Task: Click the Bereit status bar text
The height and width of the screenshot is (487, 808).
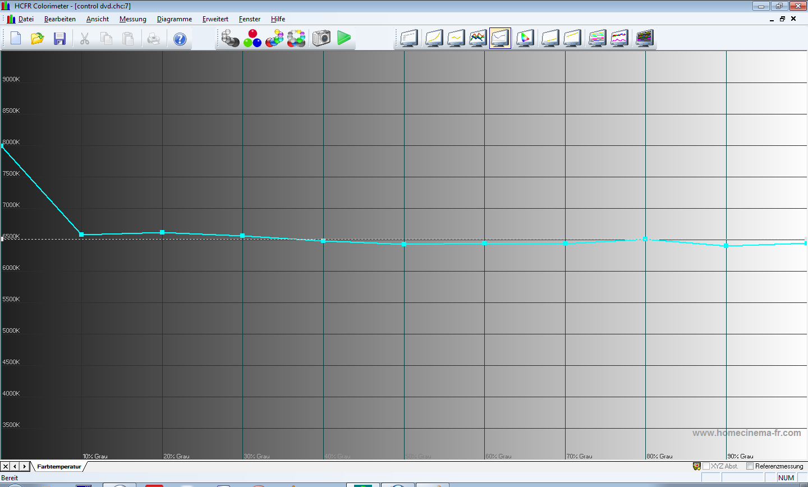Action: pyautogui.click(x=10, y=478)
